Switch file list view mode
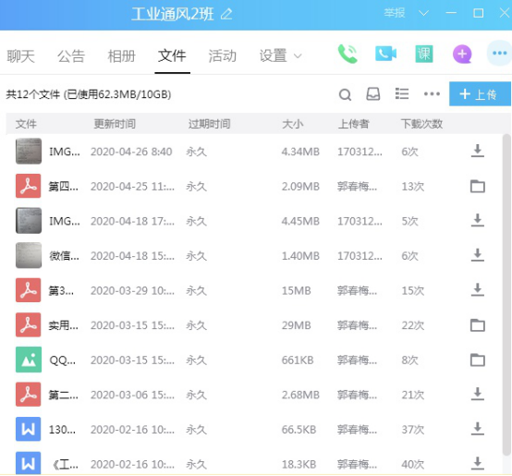Screen dimensions: 512x476 pos(402,93)
